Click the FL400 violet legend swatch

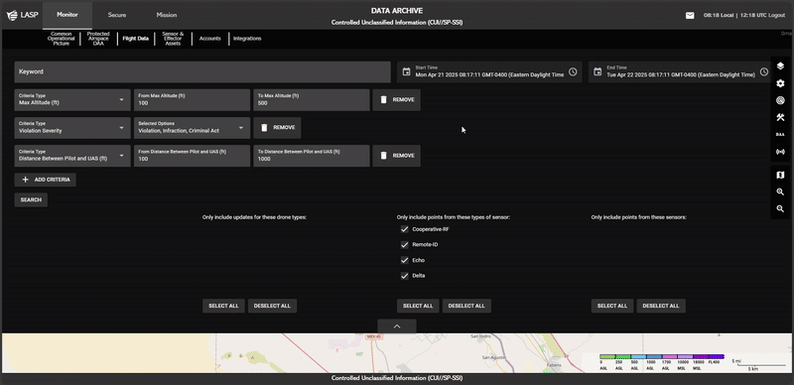[716, 357]
